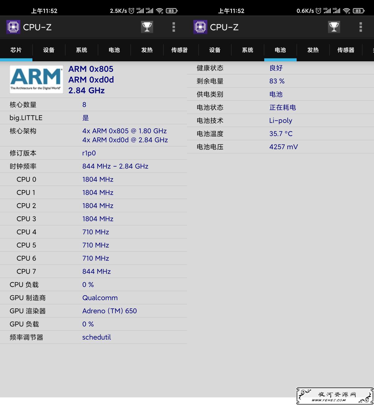Click the 'CPU 0' row label

click(x=26, y=179)
